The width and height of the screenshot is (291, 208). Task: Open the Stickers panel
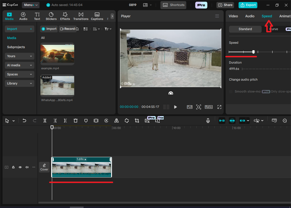[51, 16]
